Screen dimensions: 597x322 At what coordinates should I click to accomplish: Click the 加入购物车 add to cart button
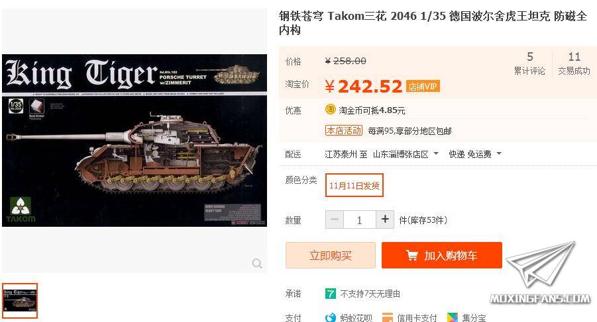(442, 255)
